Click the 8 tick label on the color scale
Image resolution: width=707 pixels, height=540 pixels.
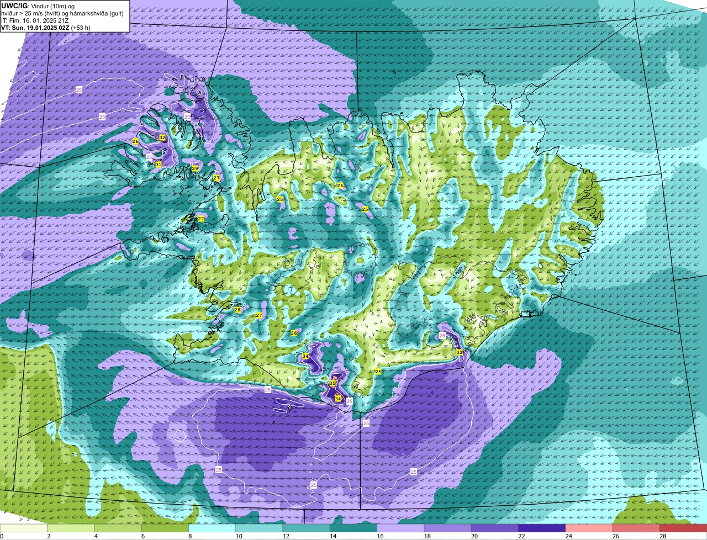pos(189,536)
